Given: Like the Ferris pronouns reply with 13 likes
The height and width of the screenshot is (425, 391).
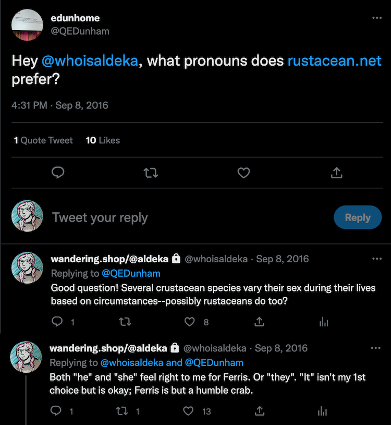Looking at the screenshot, I should click(188, 411).
